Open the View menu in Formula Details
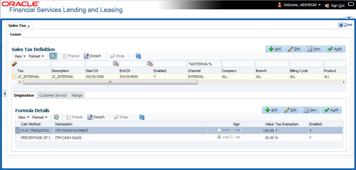356x170 pixels. click(24, 117)
